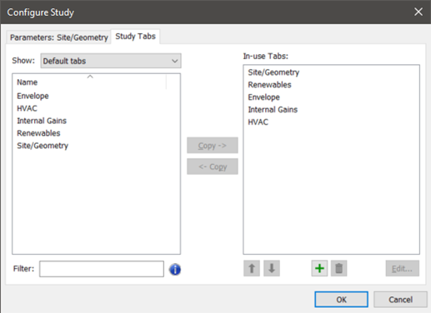Viewport: 431px width, 313px height.
Task: Select Internal Gains in In-use Tabs
Action: coord(273,110)
